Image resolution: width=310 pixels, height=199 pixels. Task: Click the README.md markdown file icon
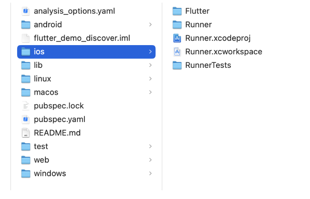(x=25, y=133)
